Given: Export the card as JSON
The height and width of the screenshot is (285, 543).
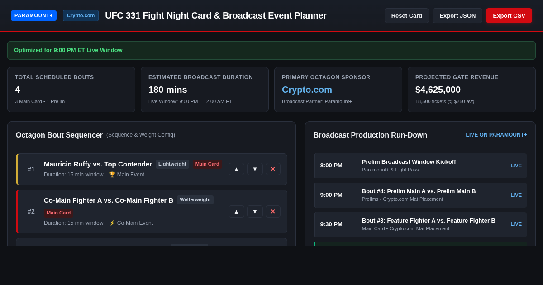Looking at the screenshot, I should pyautogui.click(x=457, y=15).
